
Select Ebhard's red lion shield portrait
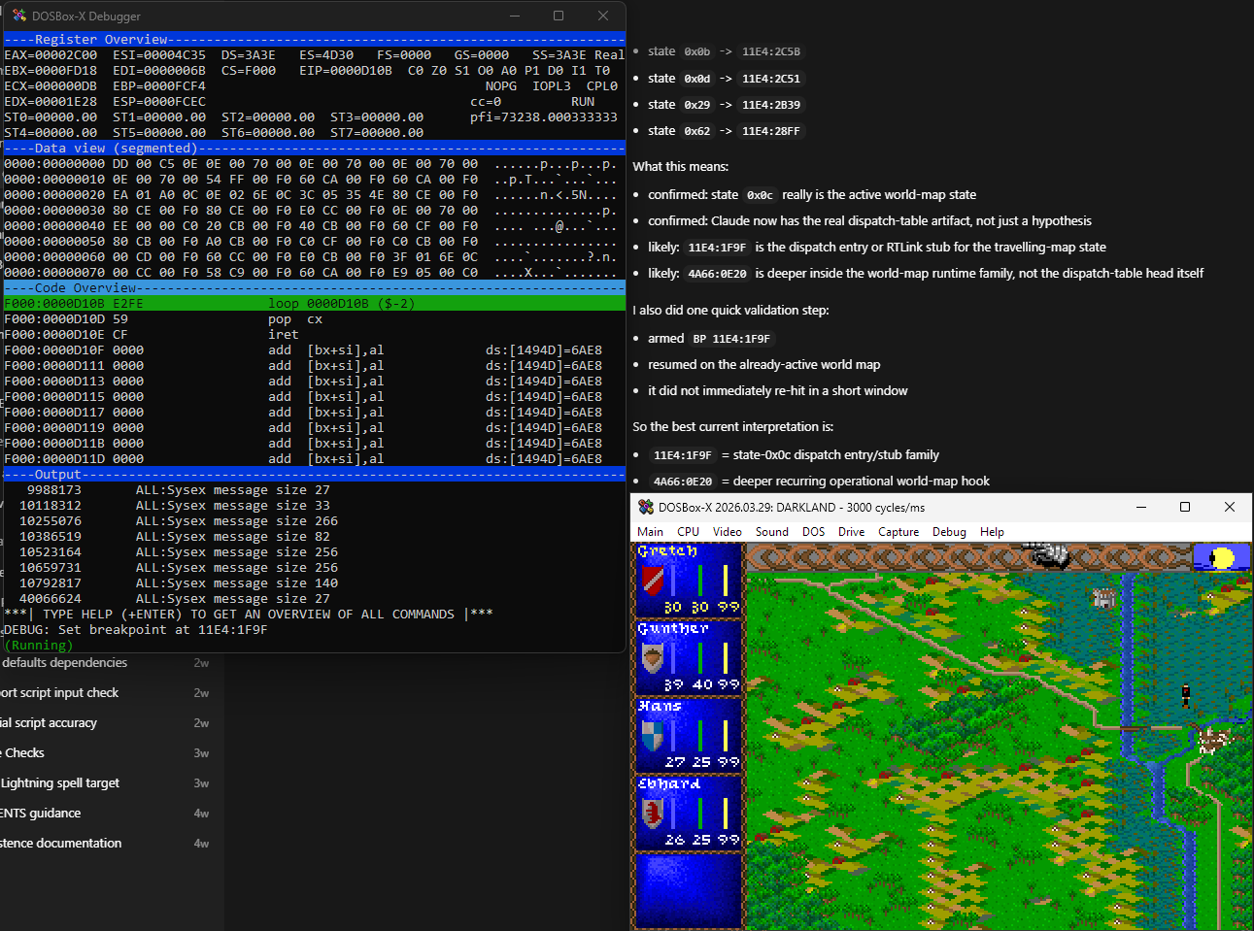point(653,813)
